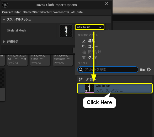The image size is (154, 137).
Task: Open the folder filter icon next to search
Action: point(142,70)
